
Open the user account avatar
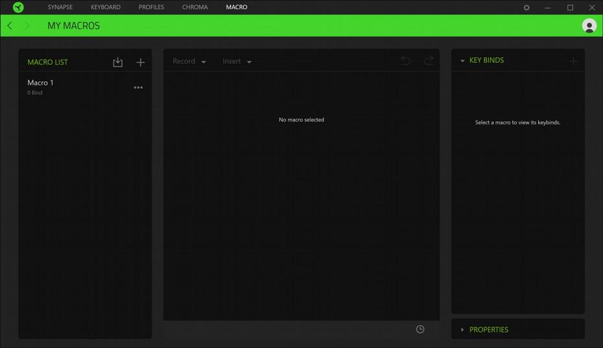[x=589, y=26]
